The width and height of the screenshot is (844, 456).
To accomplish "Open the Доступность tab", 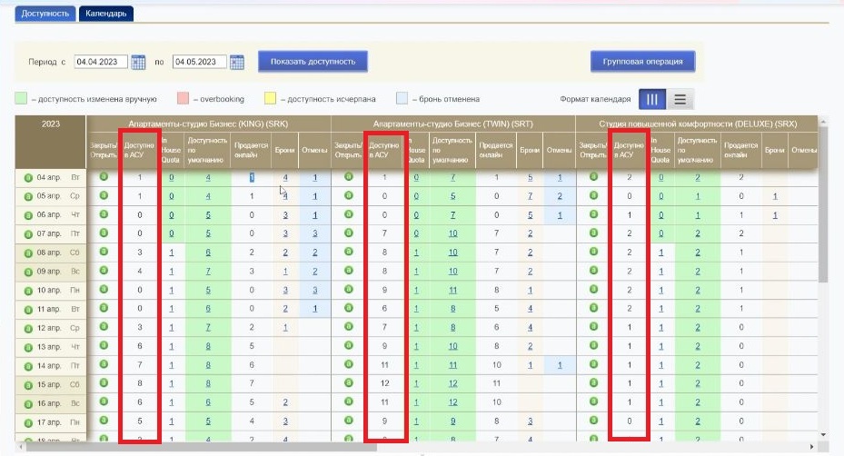I will (45, 14).
